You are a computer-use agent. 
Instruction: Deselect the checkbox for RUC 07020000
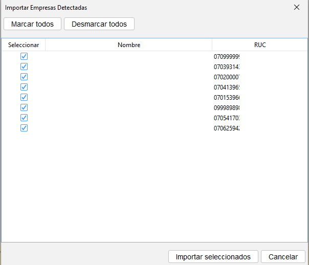[24, 77]
